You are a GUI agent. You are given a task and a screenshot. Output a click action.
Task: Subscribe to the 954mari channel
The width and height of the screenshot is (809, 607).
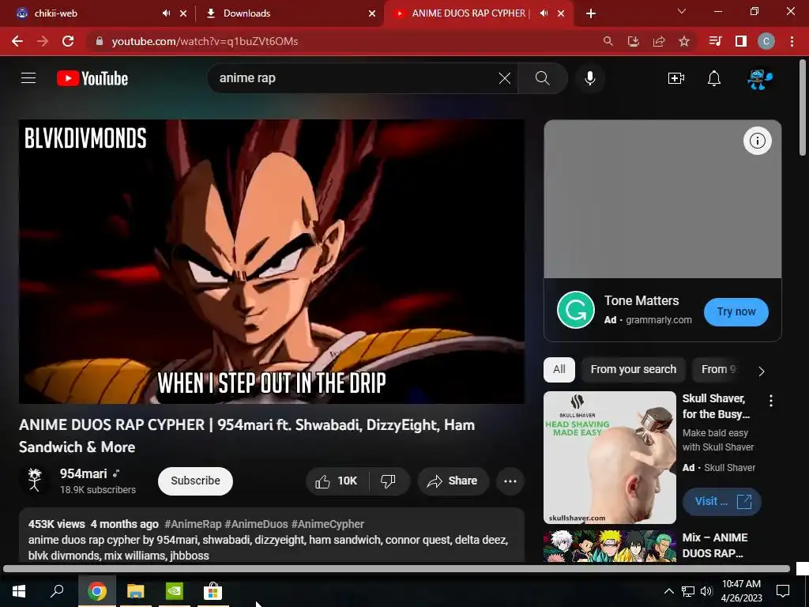[195, 481]
